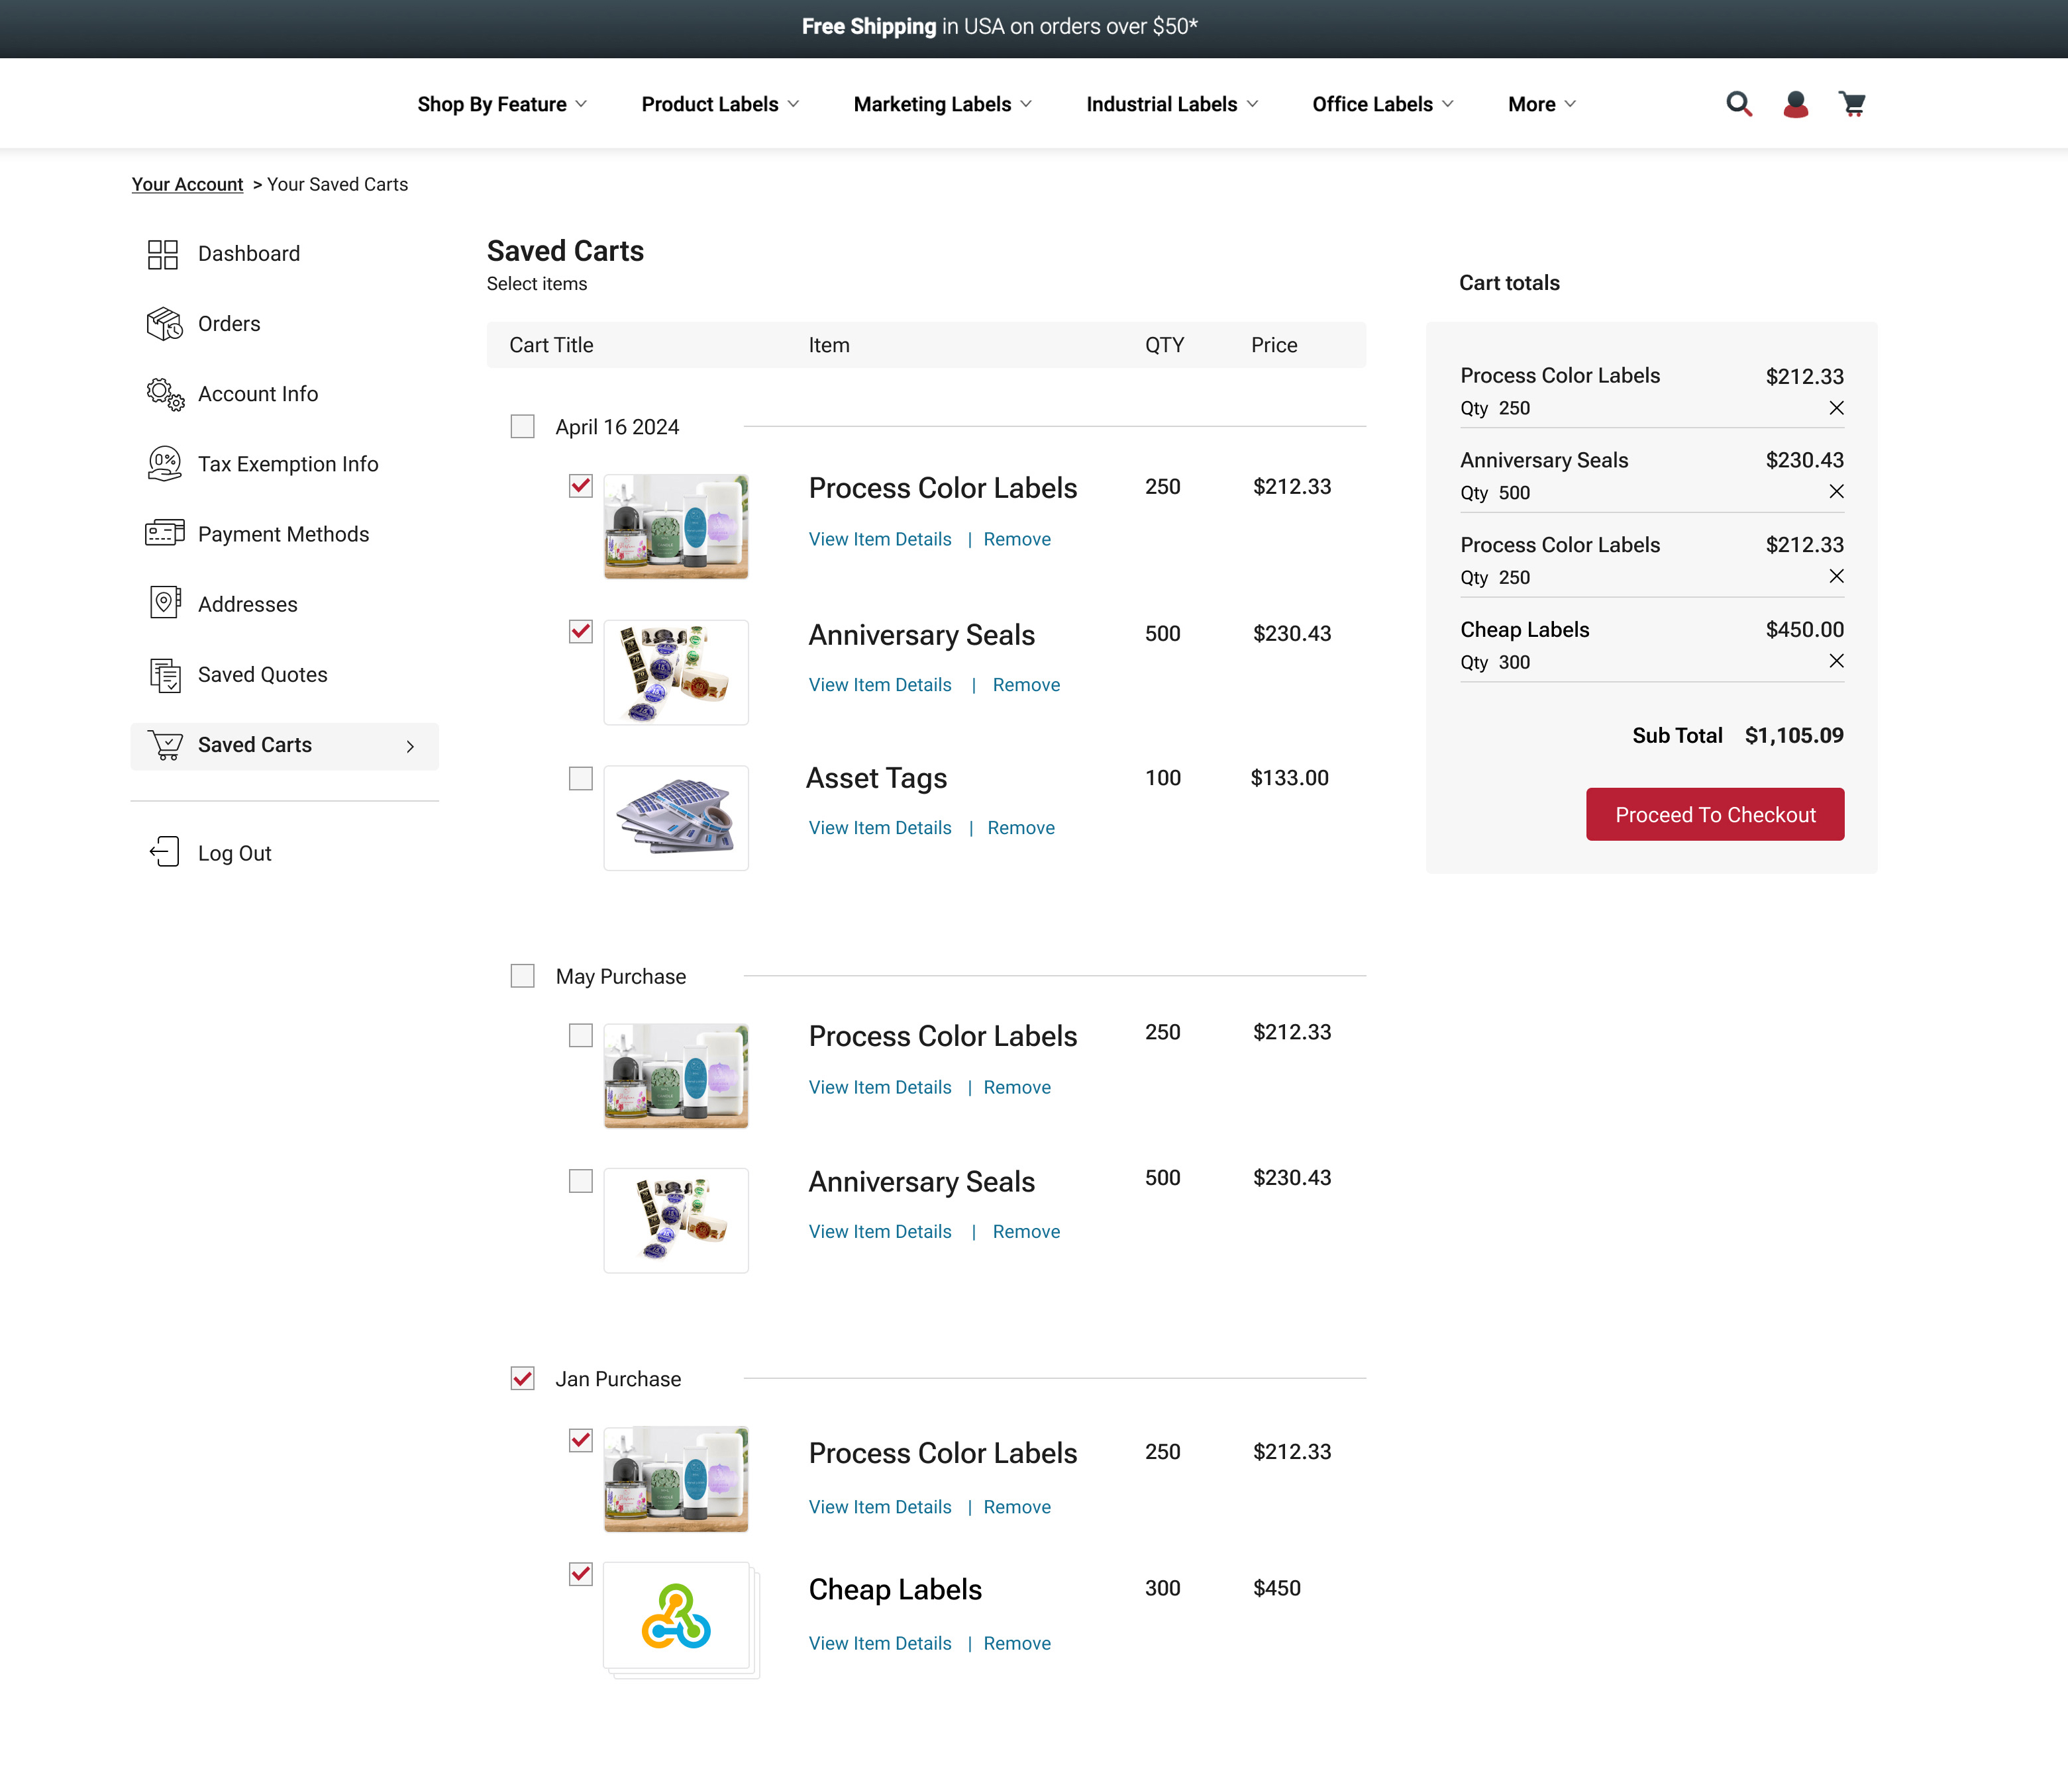This screenshot has width=2068, height=1792.
Task: Click the Dashboard grid icon
Action: (163, 254)
